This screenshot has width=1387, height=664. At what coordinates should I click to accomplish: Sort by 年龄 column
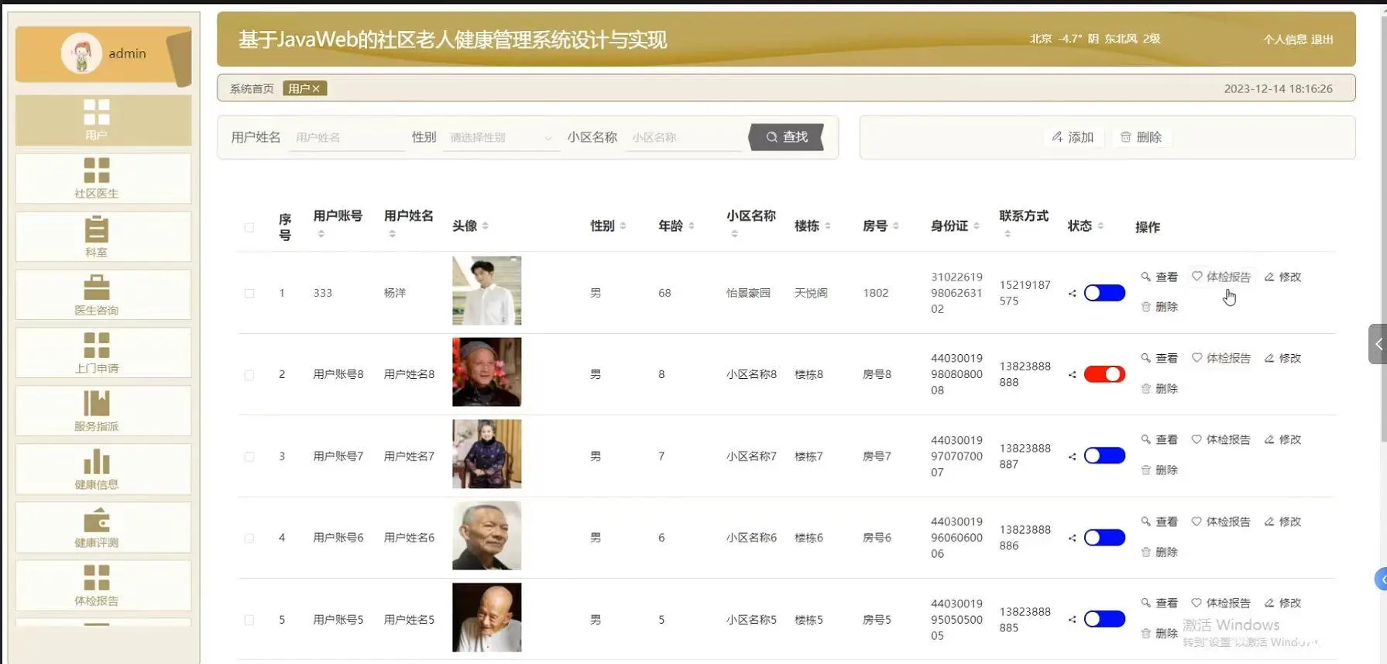[x=692, y=226]
